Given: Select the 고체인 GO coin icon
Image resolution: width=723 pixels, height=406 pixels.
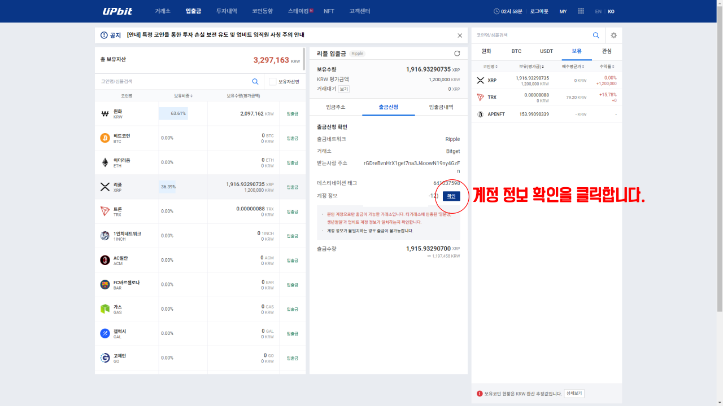Looking at the screenshot, I should [x=104, y=358].
